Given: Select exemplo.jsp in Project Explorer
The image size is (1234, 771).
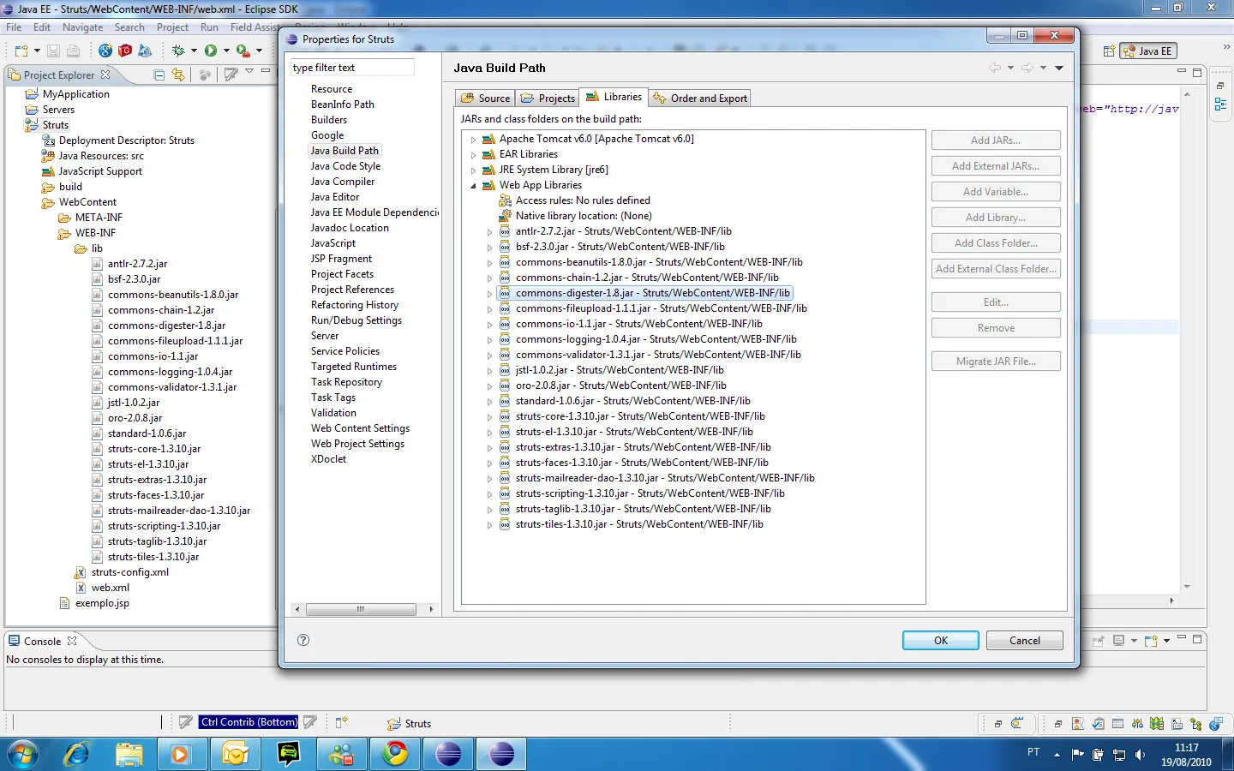Looking at the screenshot, I should pyautogui.click(x=102, y=603).
